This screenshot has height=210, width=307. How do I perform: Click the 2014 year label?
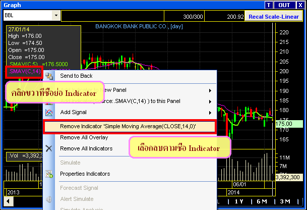click(x=233, y=192)
